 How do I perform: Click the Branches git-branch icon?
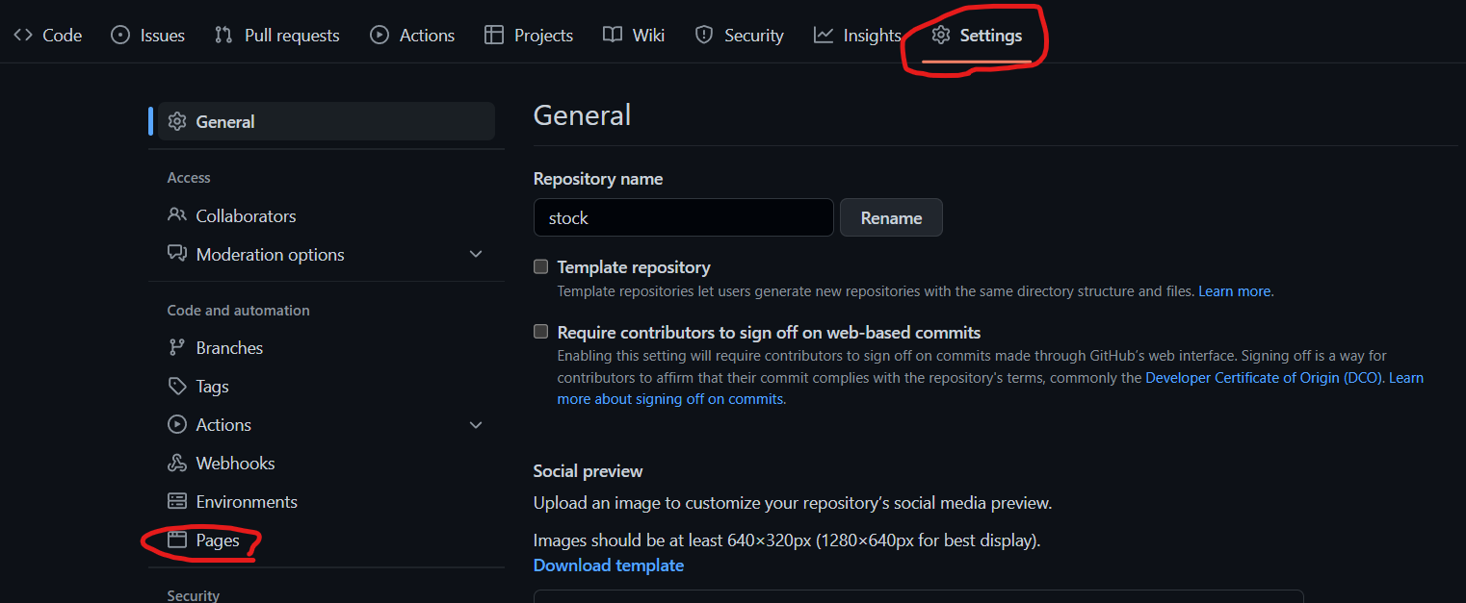(x=177, y=348)
